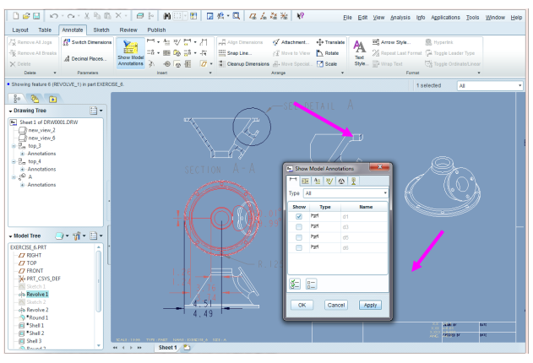Select Revolve 2 in the Model Tree
The height and width of the screenshot is (363, 533).
(x=37, y=310)
